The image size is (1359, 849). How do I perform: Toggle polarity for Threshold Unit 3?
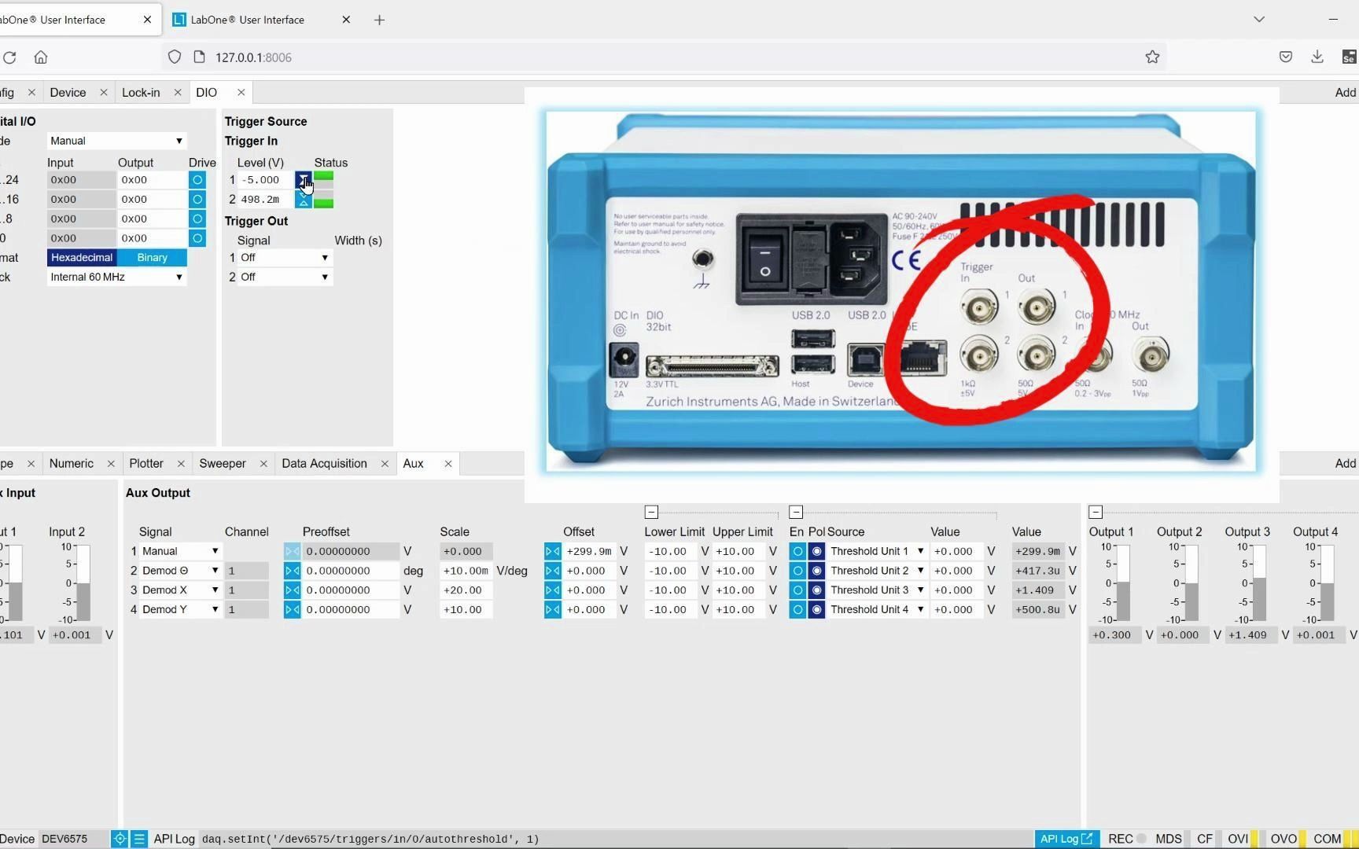(x=816, y=590)
